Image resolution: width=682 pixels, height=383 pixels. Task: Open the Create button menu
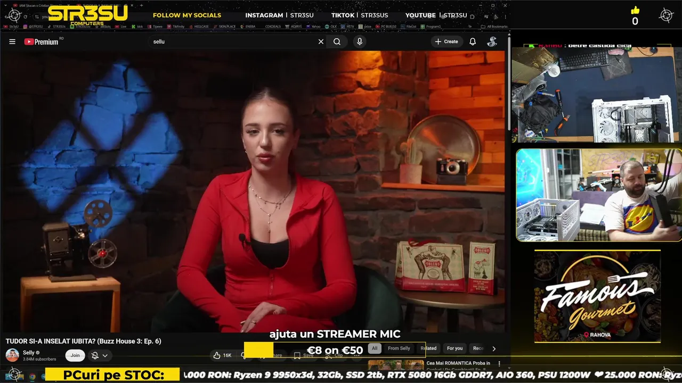pos(446,41)
